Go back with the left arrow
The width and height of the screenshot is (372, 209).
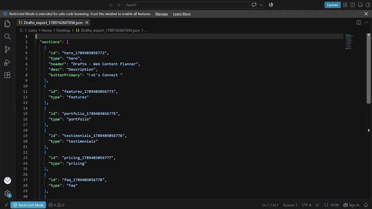tap(111, 5)
